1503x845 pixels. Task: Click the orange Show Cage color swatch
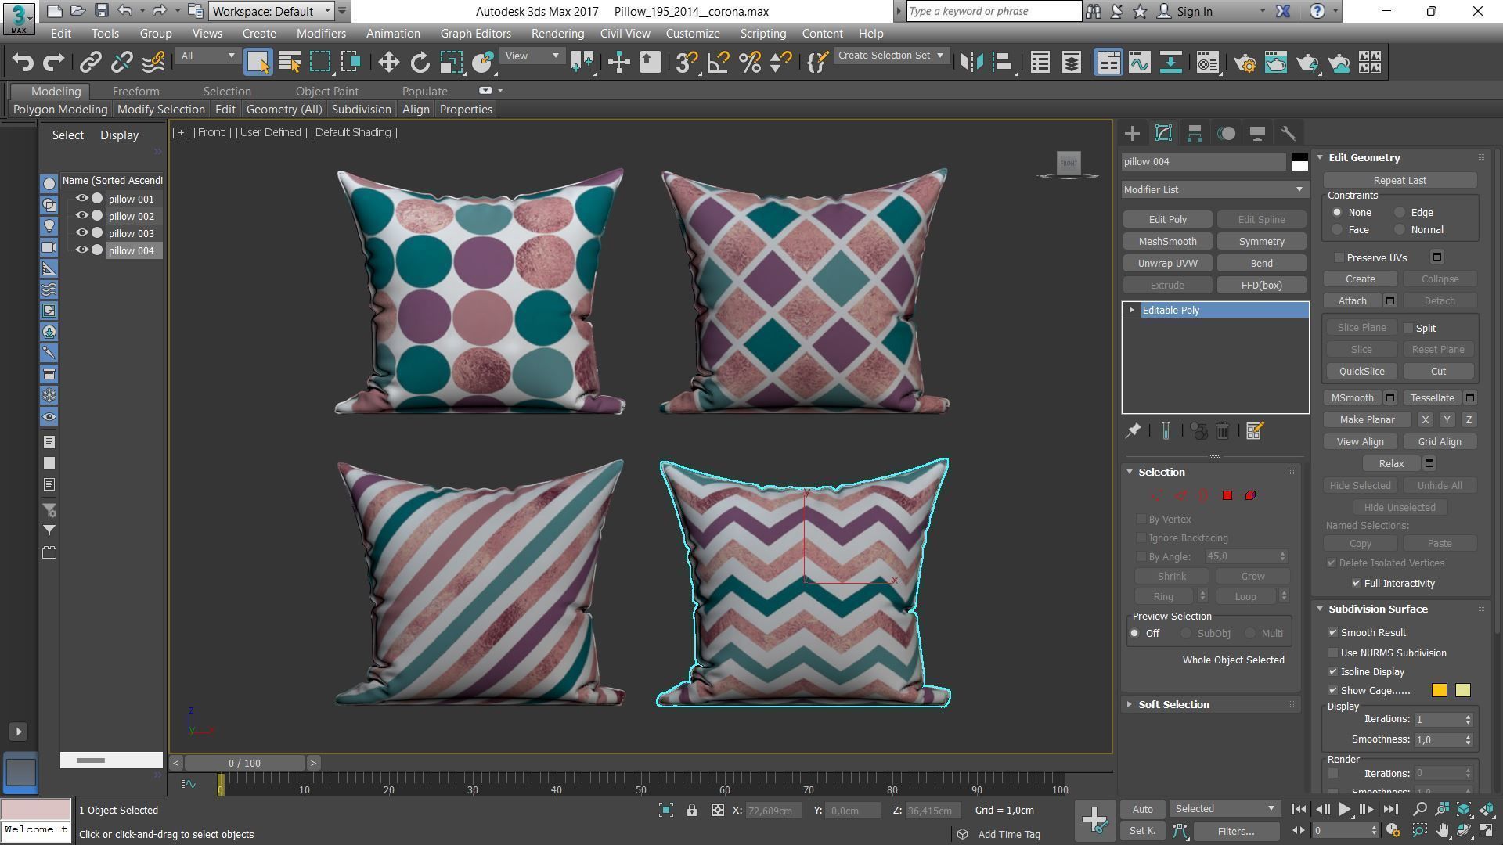pyautogui.click(x=1439, y=691)
